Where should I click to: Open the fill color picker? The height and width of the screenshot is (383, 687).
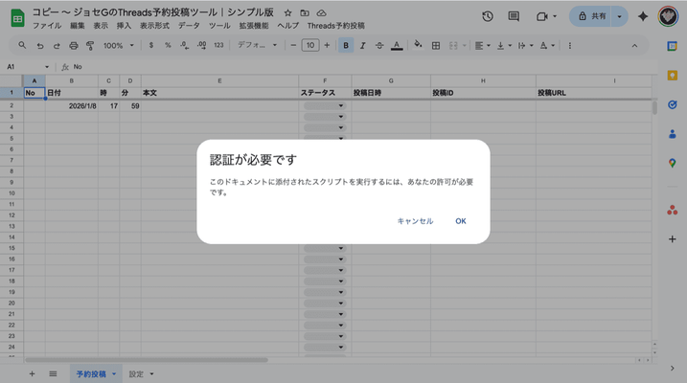418,46
